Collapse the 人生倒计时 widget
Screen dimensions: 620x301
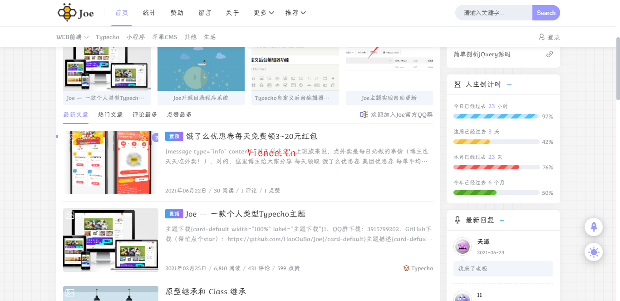click(509, 84)
